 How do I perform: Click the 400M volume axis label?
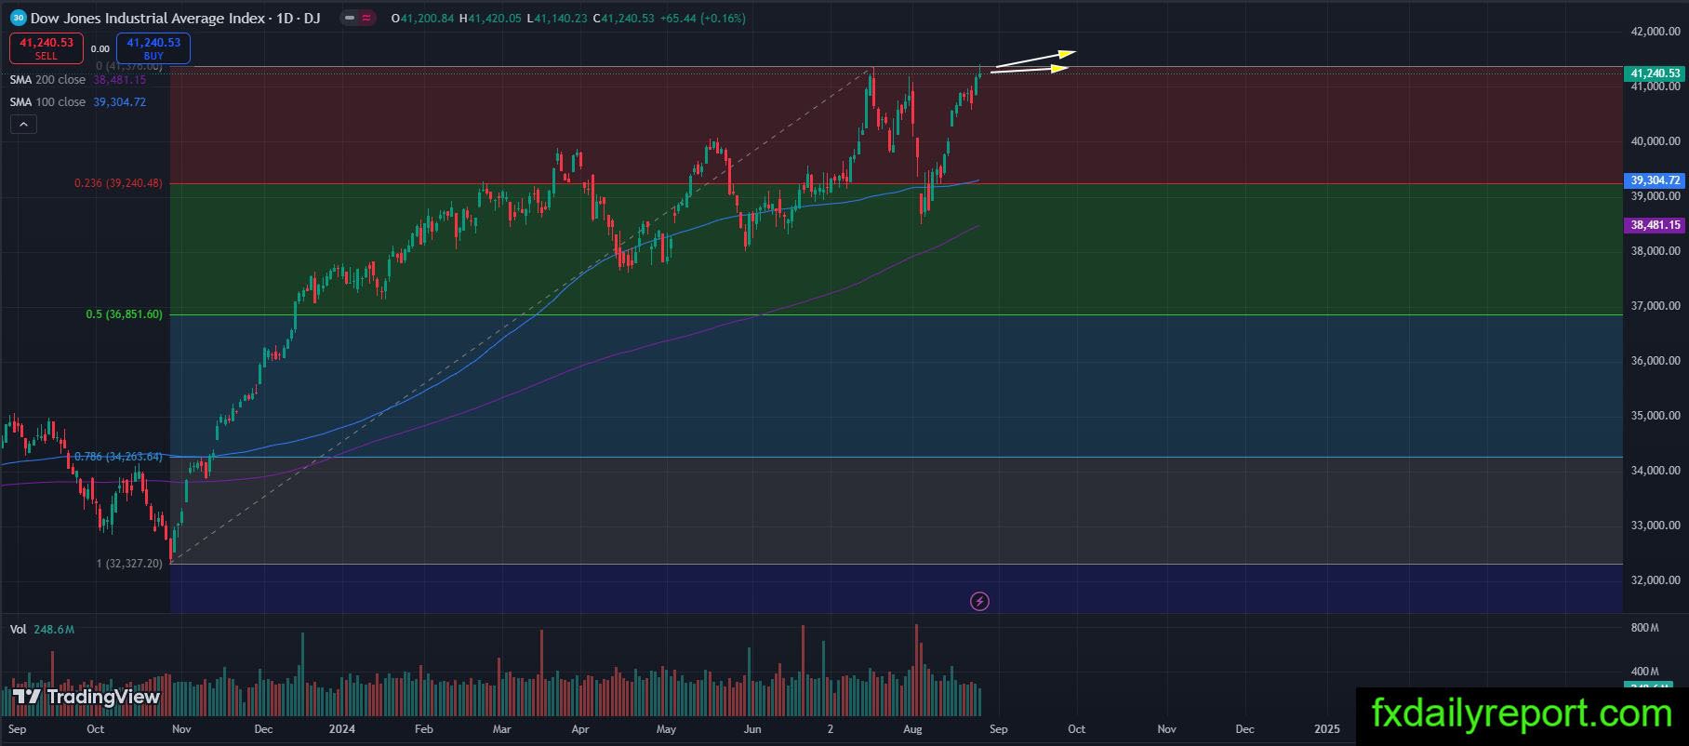[1644, 672]
